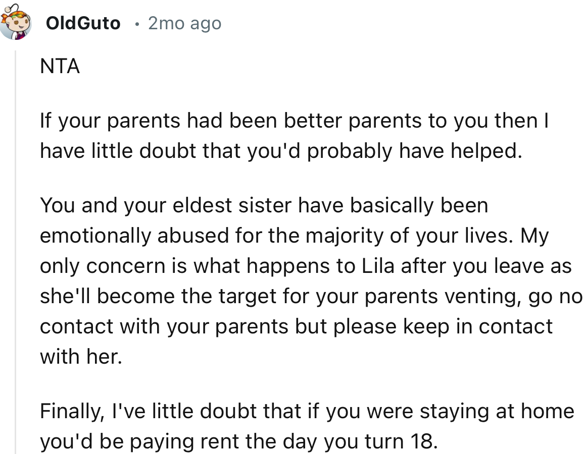Click the NTA verdict text
The image size is (584, 454).
(x=59, y=66)
